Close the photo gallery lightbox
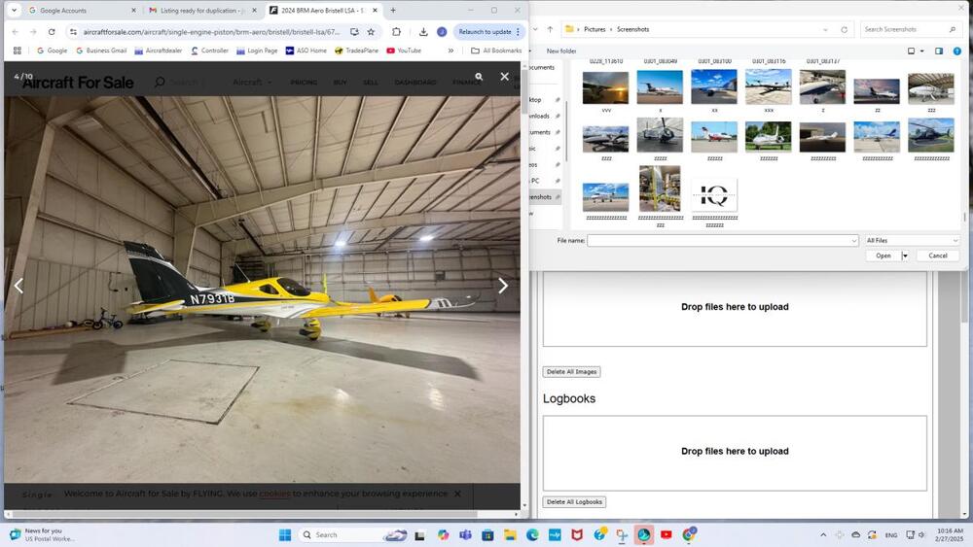The image size is (973, 547). 504,76
